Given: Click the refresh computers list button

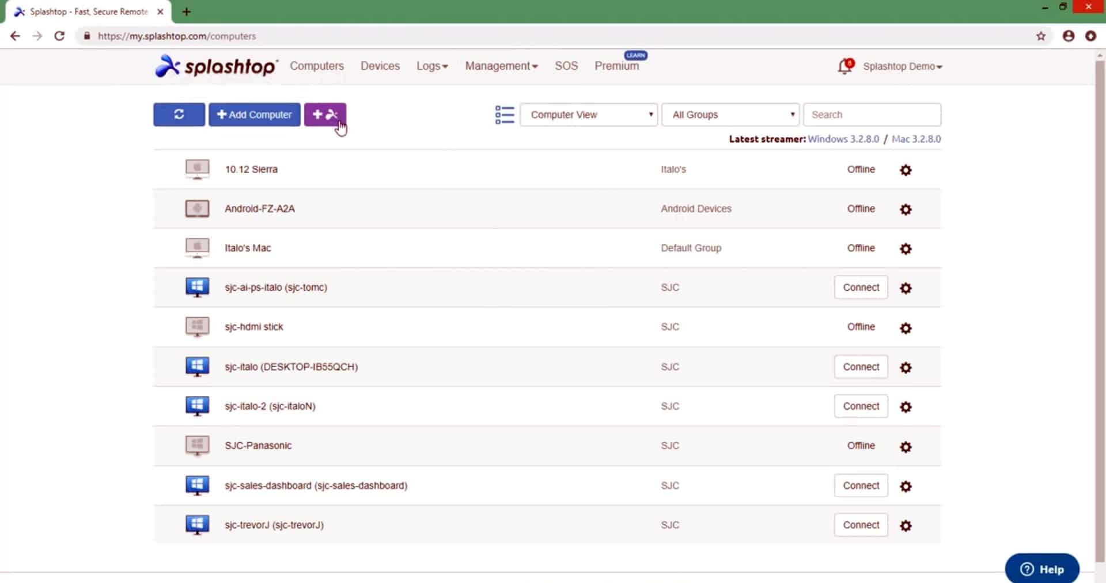Looking at the screenshot, I should (x=179, y=115).
